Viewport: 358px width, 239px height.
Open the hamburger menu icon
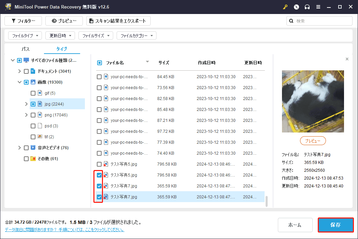click(x=318, y=7)
